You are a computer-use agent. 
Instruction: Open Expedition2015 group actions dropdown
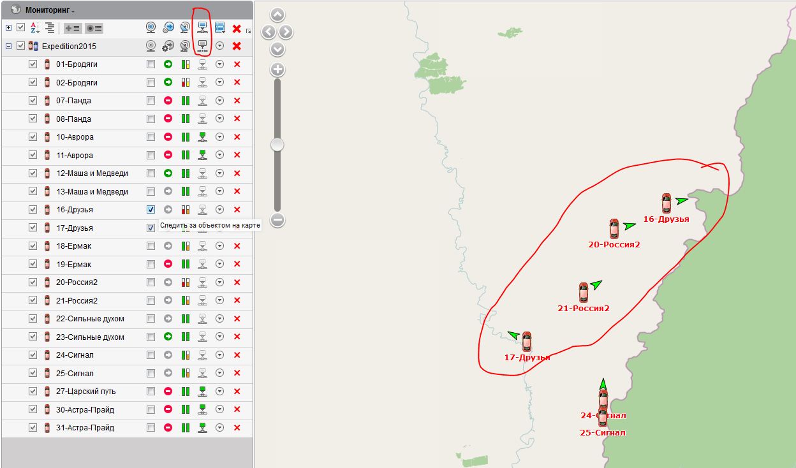click(220, 46)
